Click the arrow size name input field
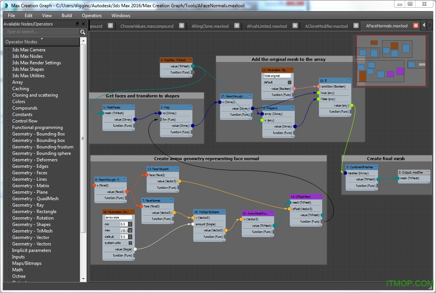The width and height of the screenshot is (436, 293). (118, 217)
